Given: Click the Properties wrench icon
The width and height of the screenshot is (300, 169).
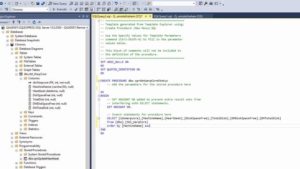Looking at the screenshot, I should 206,3.
